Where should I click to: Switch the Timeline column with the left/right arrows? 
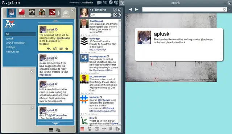pos(92,10)
